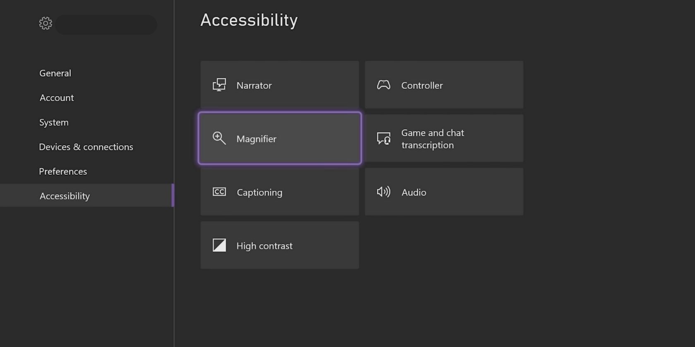Click the Settings gear icon
The width and height of the screenshot is (695, 347).
coord(46,23)
